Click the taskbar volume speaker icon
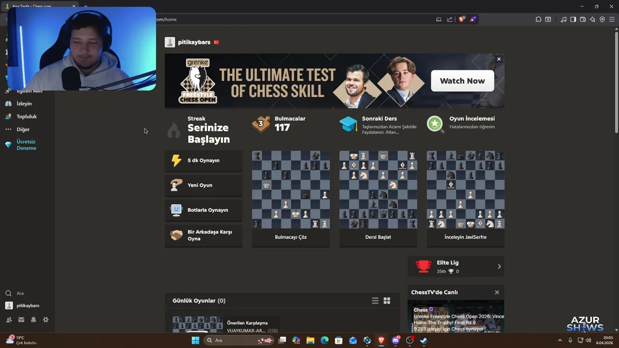619x348 pixels. [588, 340]
